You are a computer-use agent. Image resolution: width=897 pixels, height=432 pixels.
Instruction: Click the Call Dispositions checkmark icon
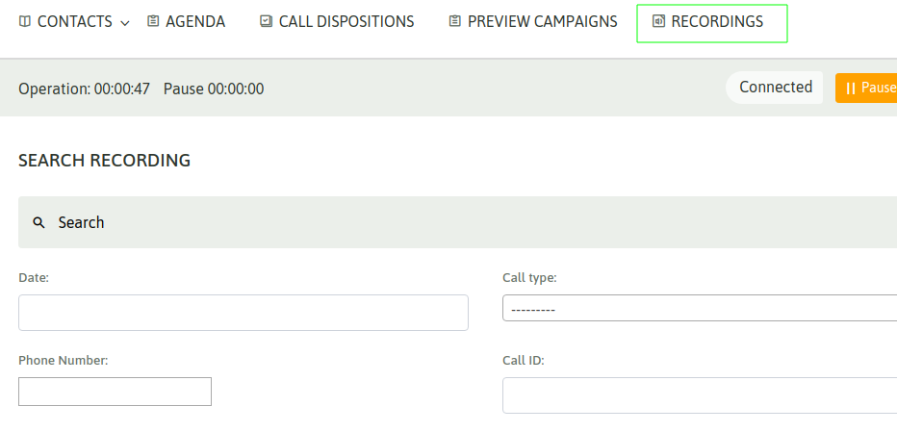266,21
